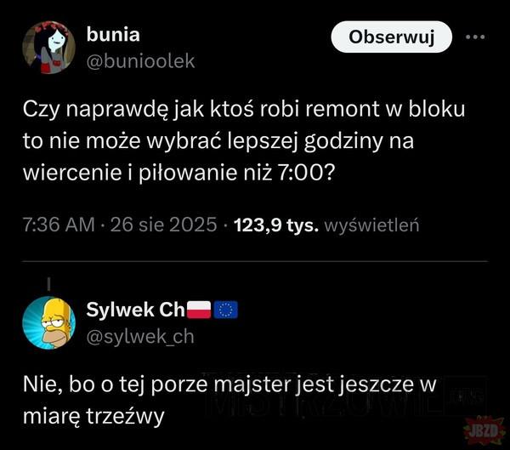Click the divider line between tweet and reply
This screenshot has width=510, height=450.
(255, 261)
